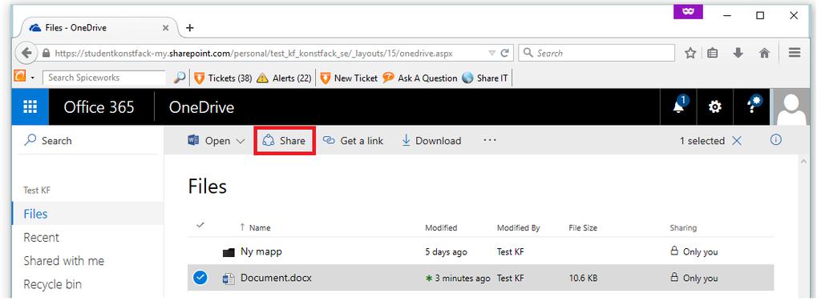Clear the 1 selected items X
Screen dimensions: 821x301
(x=737, y=141)
